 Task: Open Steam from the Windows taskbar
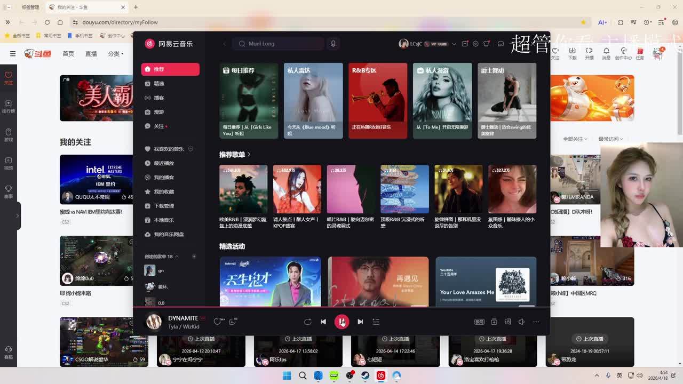click(x=365, y=375)
